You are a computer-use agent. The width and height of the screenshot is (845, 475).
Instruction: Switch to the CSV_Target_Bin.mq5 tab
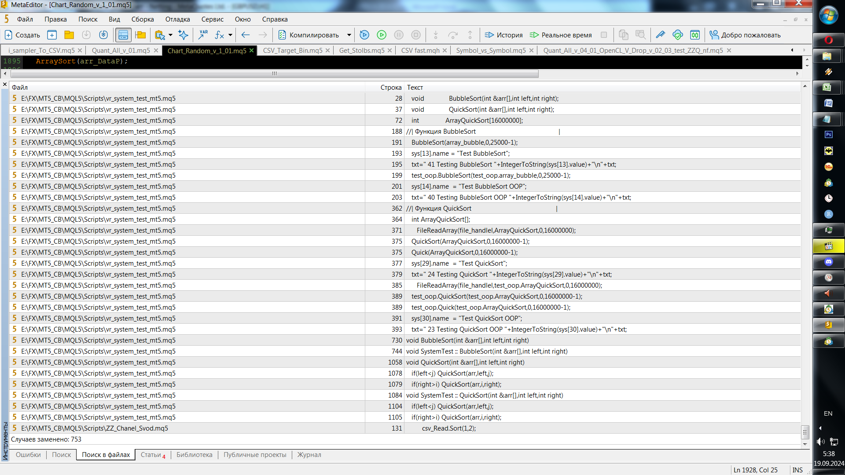coord(292,51)
